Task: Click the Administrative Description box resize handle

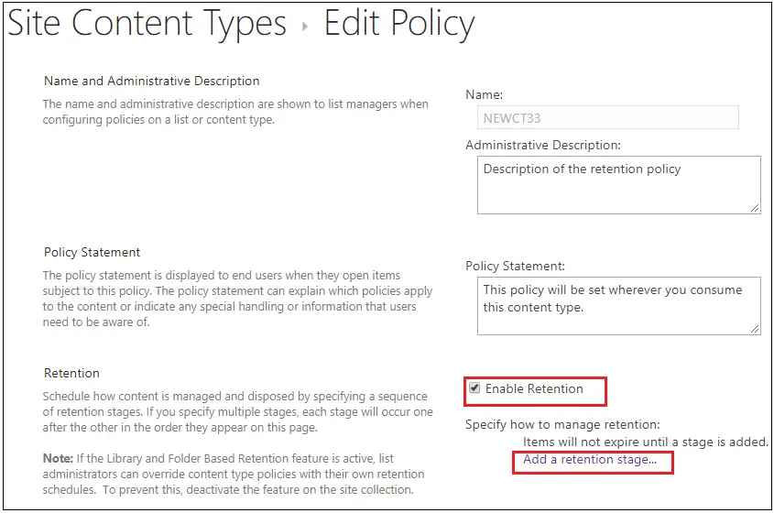Action: coord(755,207)
